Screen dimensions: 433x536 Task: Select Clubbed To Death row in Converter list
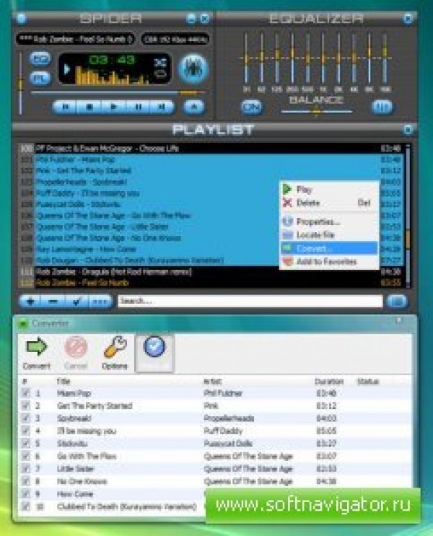coord(113,506)
